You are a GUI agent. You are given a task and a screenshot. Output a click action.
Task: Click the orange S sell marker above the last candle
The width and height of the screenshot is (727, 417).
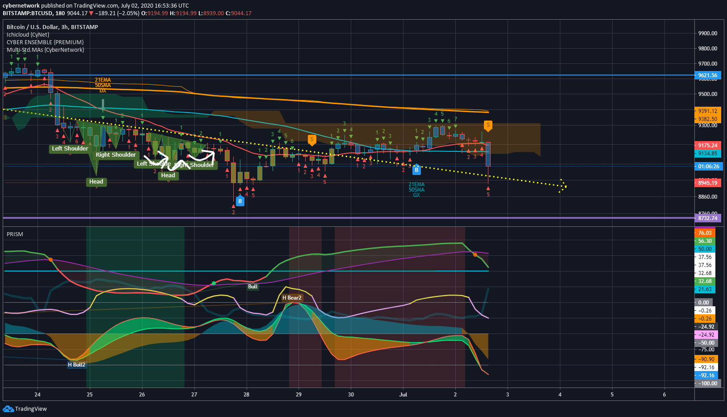(488, 125)
